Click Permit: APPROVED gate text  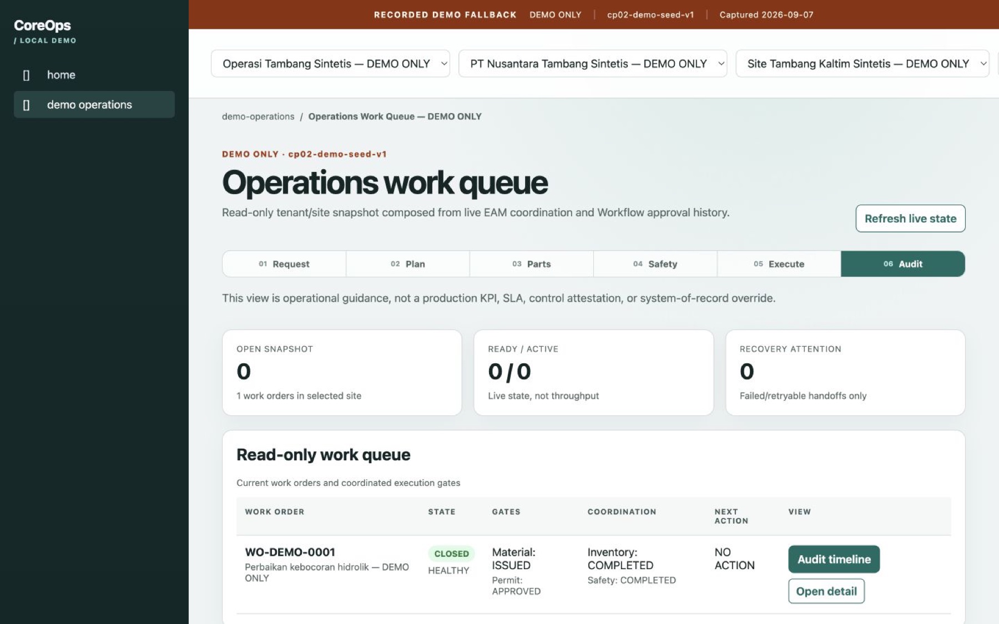tap(516, 586)
